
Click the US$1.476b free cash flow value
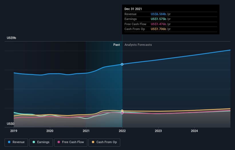point(158,24)
